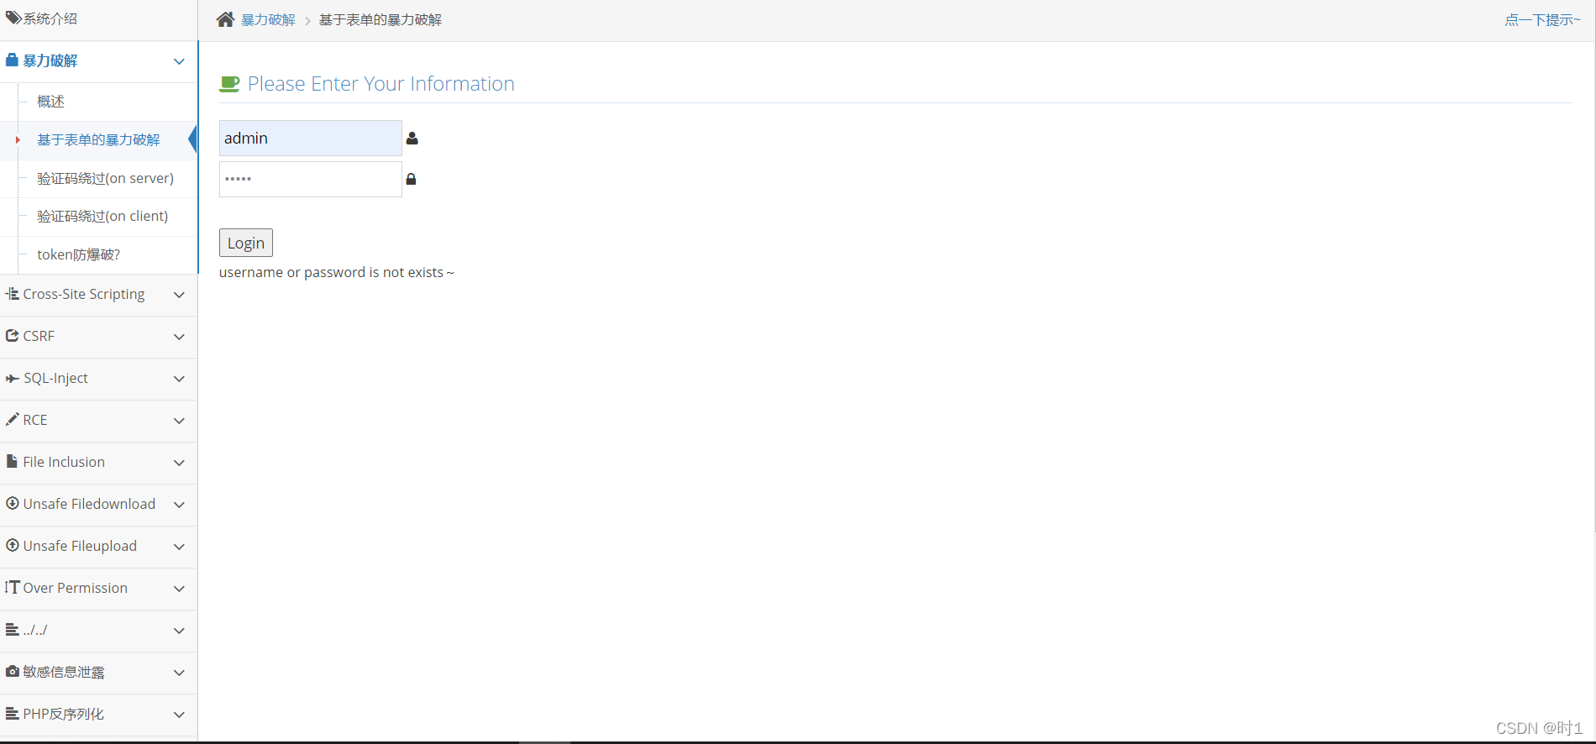Click the username field containing admin
The height and width of the screenshot is (744, 1596).
click(311, 139)
